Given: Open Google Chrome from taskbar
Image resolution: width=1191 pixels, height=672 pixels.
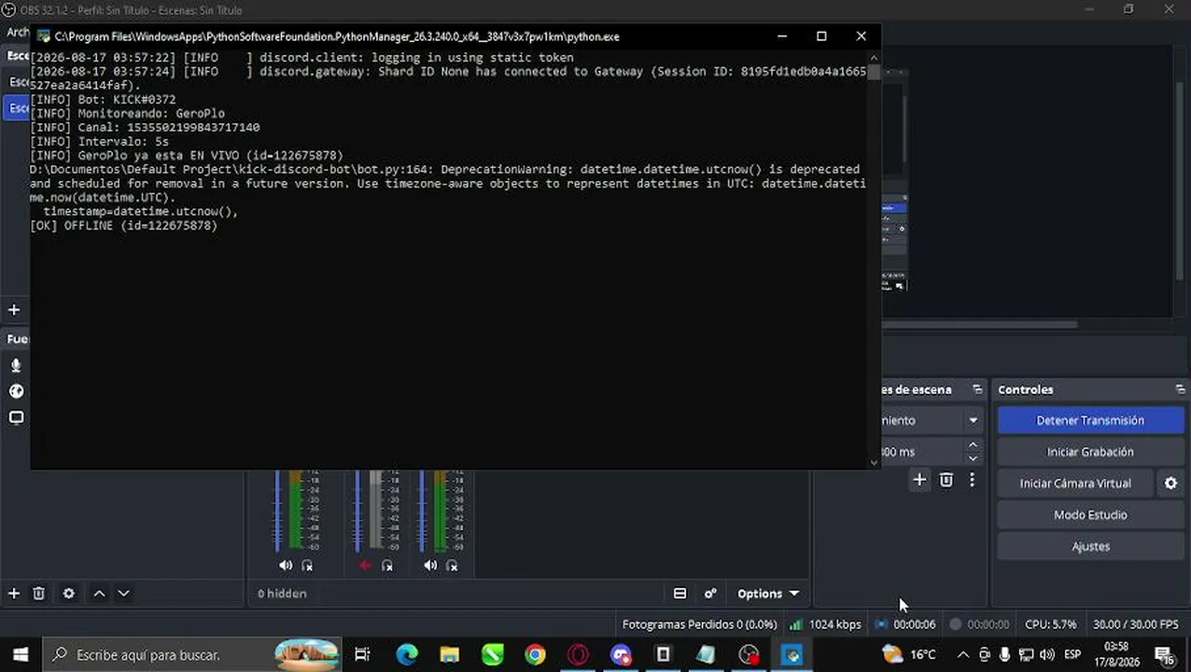Looking at the screenshot, I should tap(535, 655).
